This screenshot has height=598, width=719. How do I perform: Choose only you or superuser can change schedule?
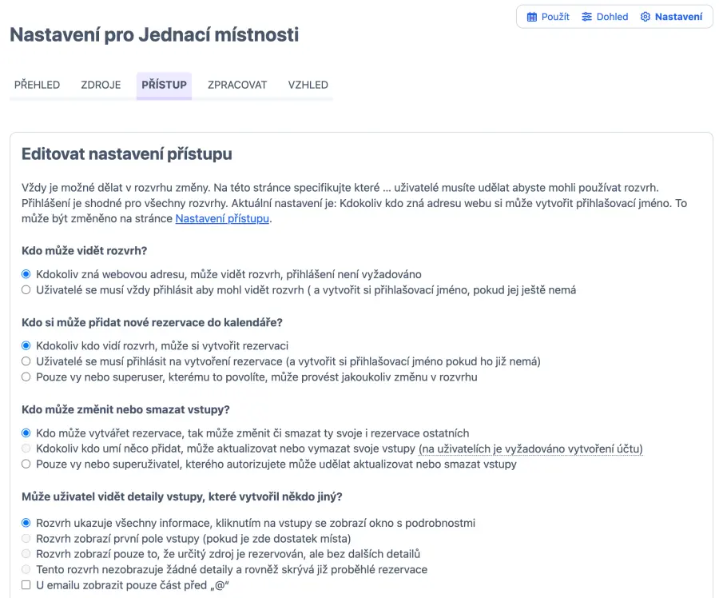pos(26,377)
